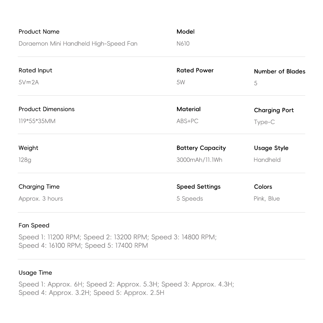This screenshot has width=323, height=323.
Task: Click the 3000mAh/11.1Wh battery capacity value
Action: click(x=199, y=160)
